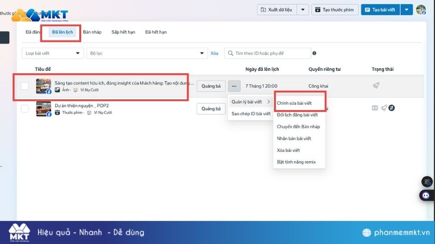The width and height of the screenshot is (435, 244).
Task: Tick the checkbox for the Sáng tạo content post
Action: (x=25, y=86)
